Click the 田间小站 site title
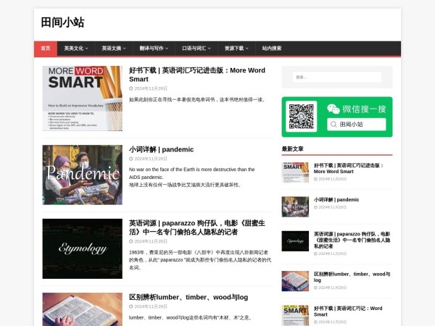 (x=62, y=23)
